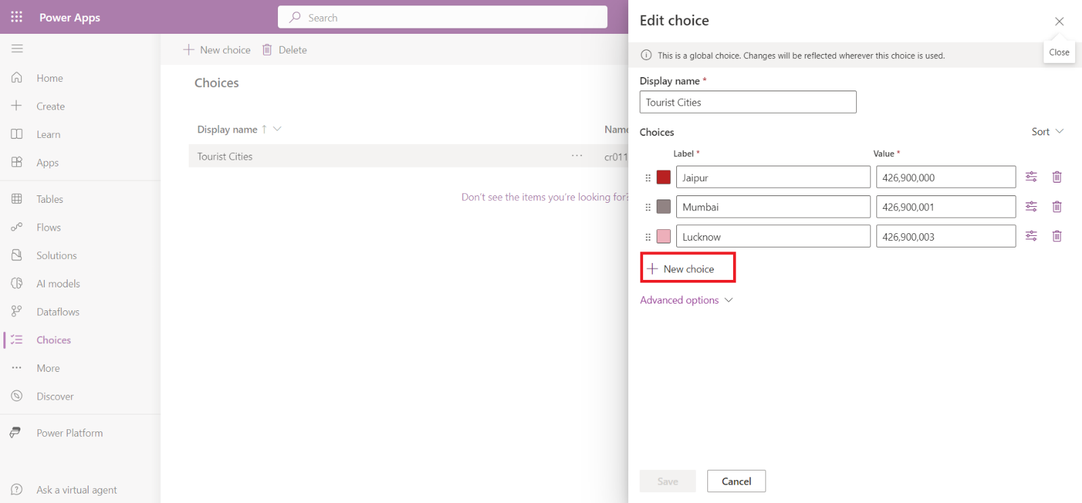Image resolution: width=1082 pixels, height=503 pixels.
Task: Delete the Jaipur choice with trash icon
Action: pos(1056,177)
